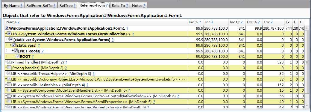Open help for the Exc % column
The width and height of the screenshot is (311, 112).
259,22
